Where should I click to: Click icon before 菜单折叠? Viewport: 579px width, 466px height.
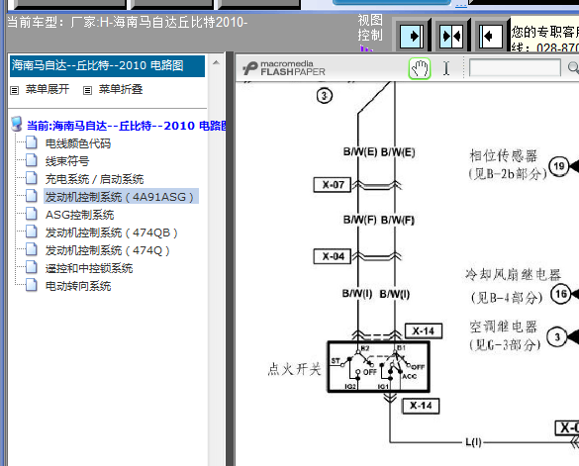(87, 90)
